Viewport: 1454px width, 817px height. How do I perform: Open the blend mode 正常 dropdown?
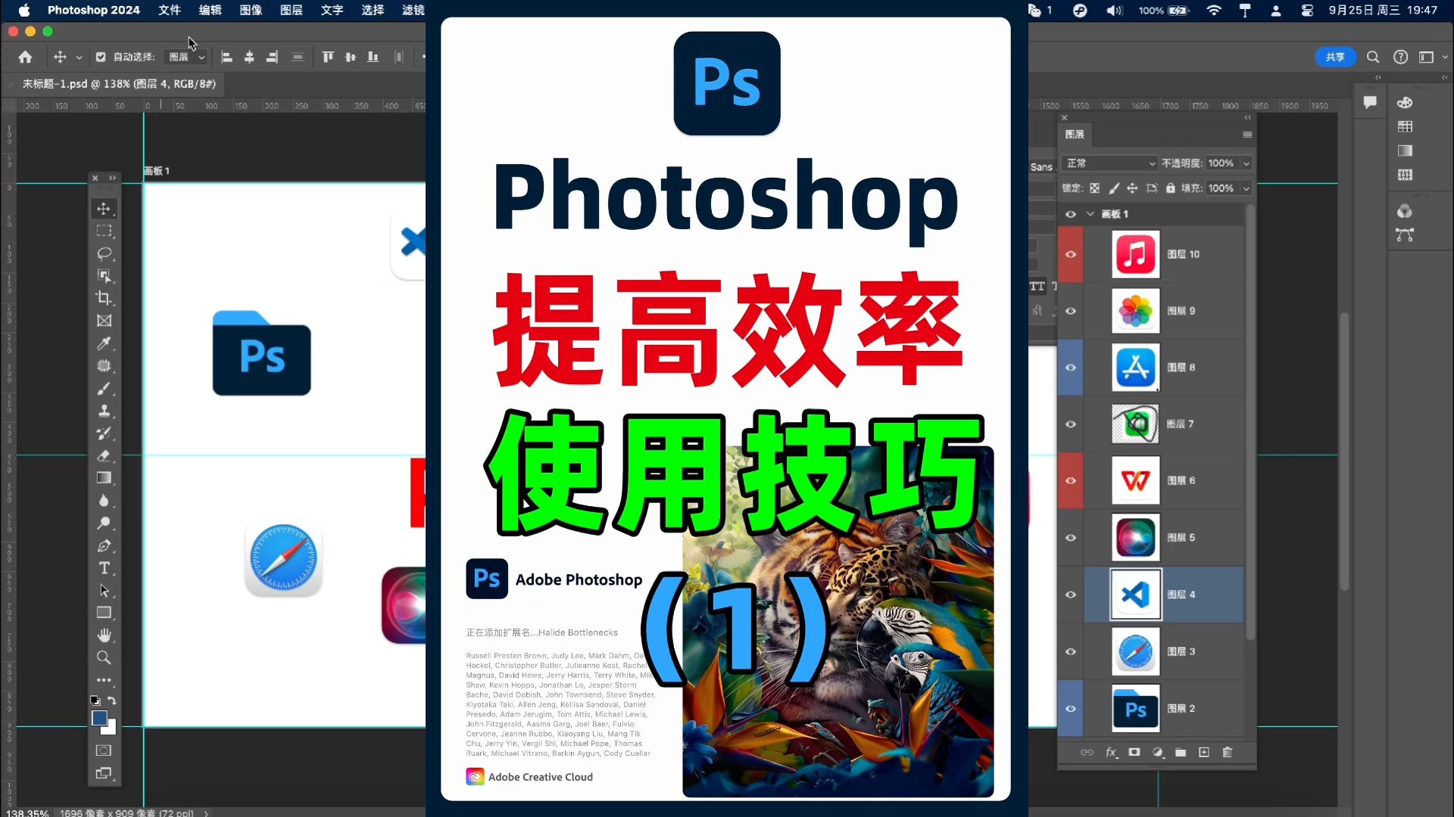pos(1110,163)
